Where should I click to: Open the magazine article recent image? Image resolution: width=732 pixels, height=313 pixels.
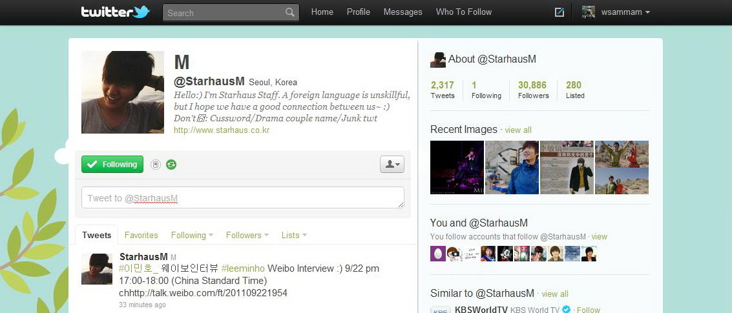point(567,167)
